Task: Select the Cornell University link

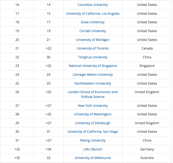Action: point(93,31)
